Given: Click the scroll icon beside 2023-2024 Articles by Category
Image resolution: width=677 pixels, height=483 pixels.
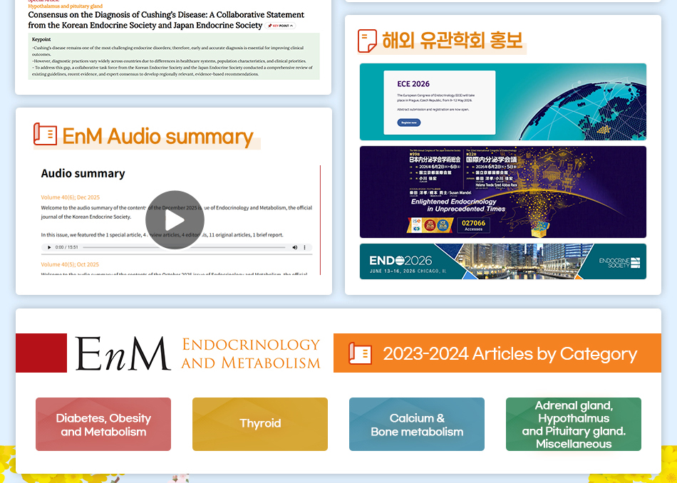Looking at the screenshot, I should pyautogui.click(x=360, y=353).
